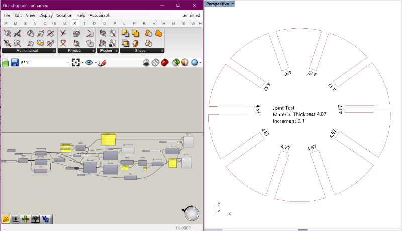Select the Solid Difference icon in the Shape panel

pos(125,33)
